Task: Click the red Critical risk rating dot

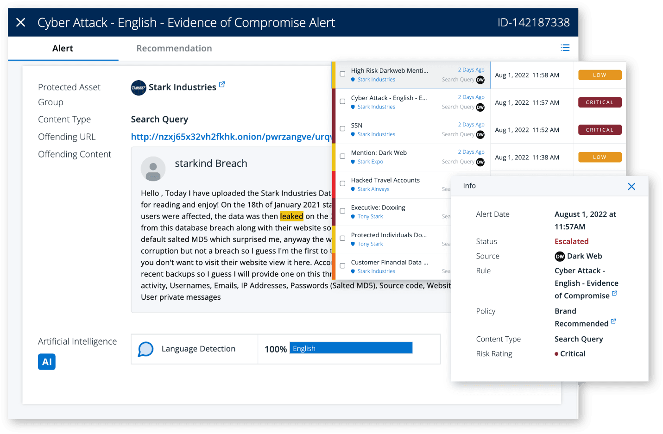Action: 556,354
